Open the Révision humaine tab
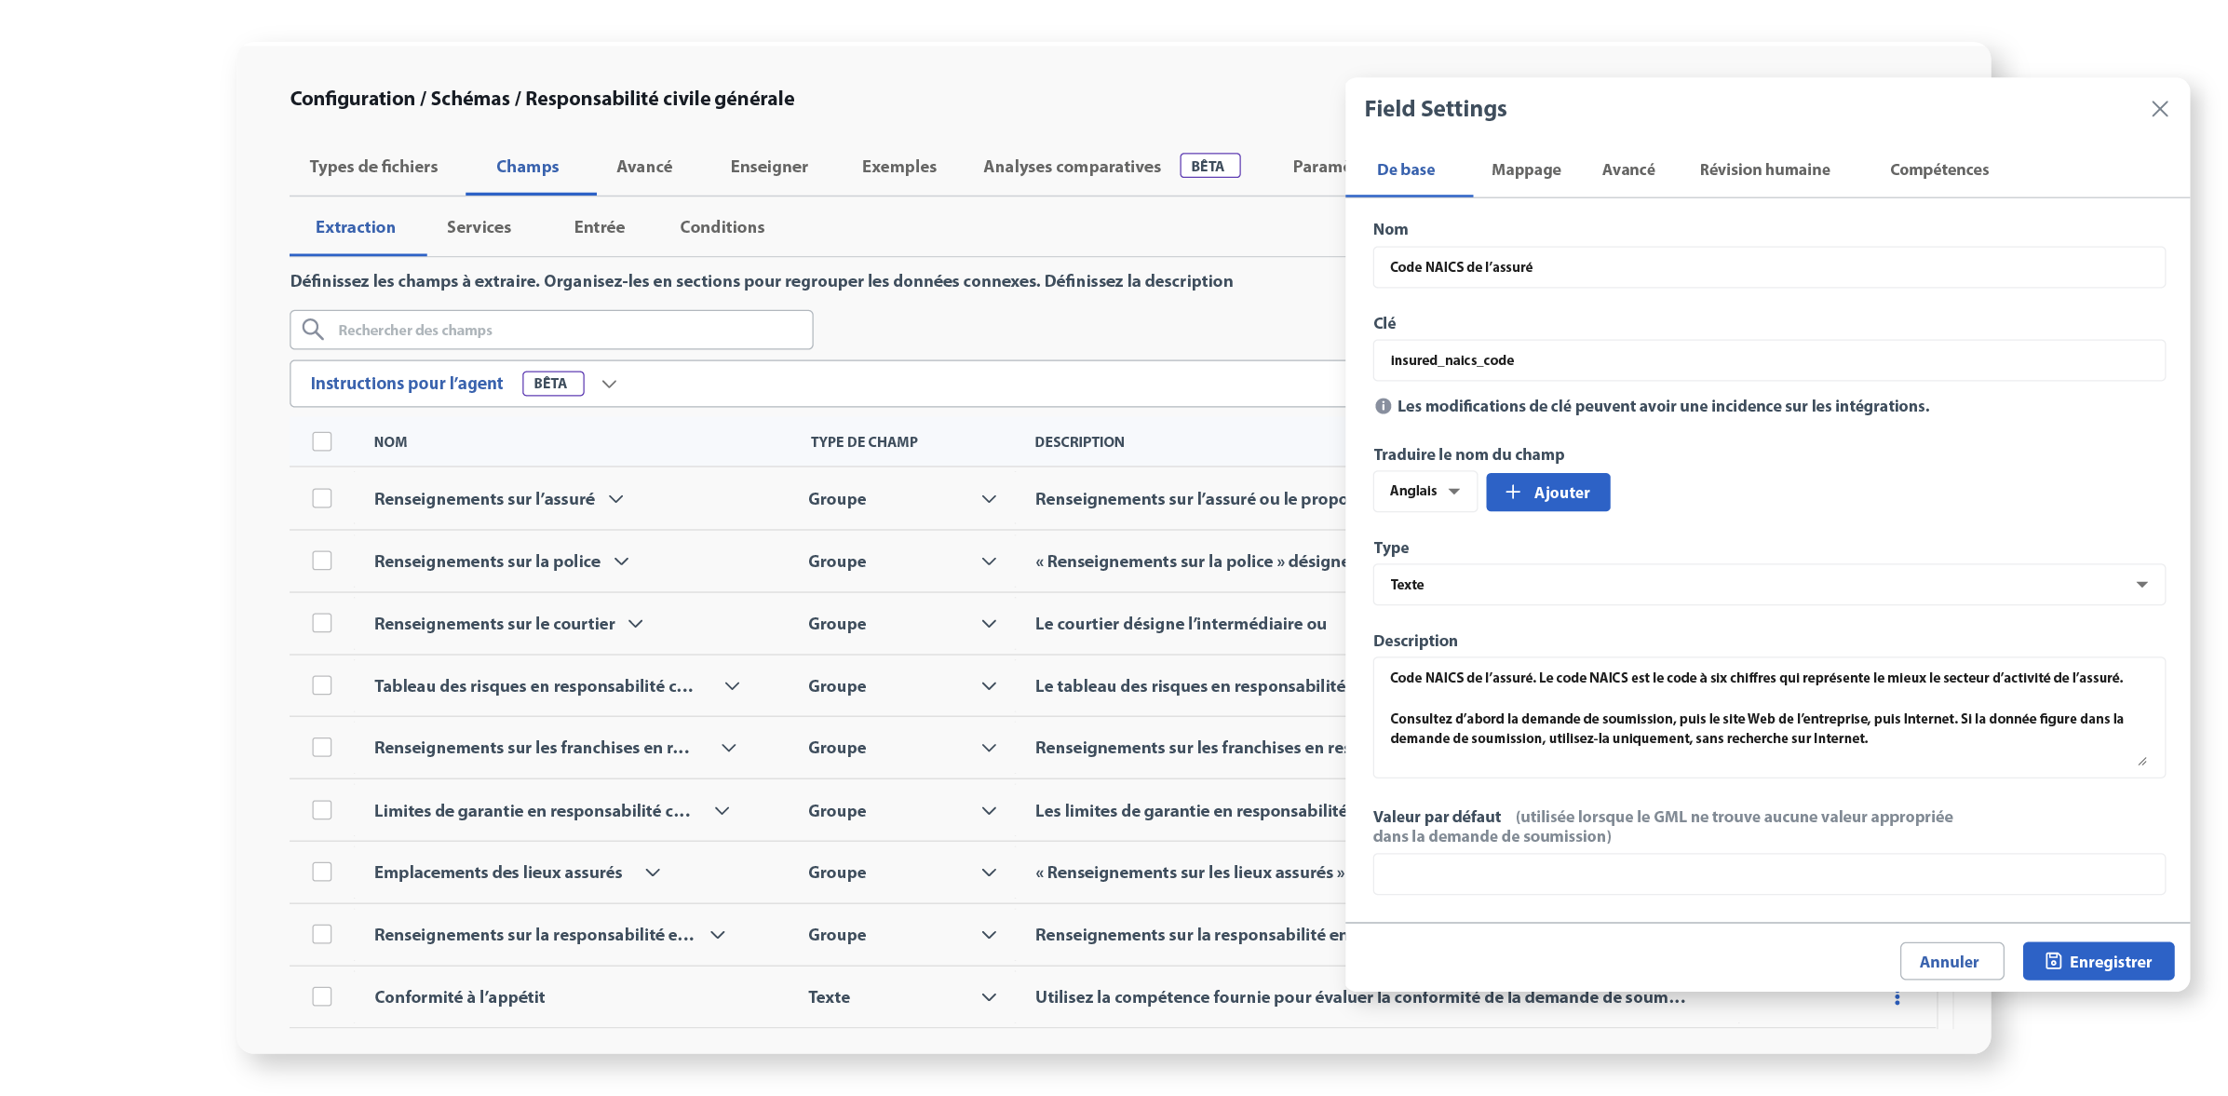 click(1764, 169)
